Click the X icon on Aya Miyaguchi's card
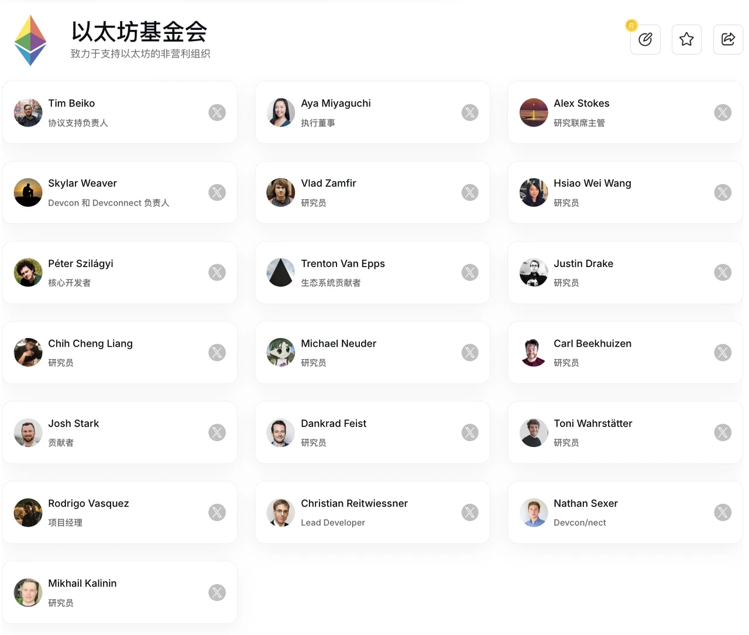 pyautogui.click(x=470, y=112)
